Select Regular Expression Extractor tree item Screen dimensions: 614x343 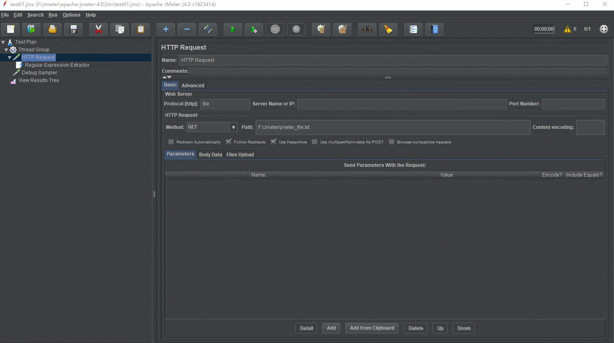[x=57, y=65]
